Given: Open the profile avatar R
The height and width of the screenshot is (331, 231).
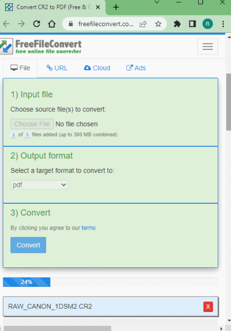Looking at the screenshot, I should click(207, 24).
